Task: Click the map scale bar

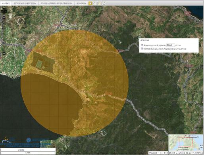Action: pos(28,151)
